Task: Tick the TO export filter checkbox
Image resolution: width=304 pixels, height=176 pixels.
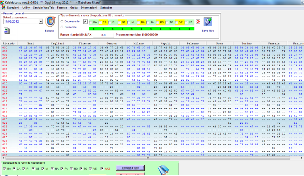Action: [x=167, y=22]
